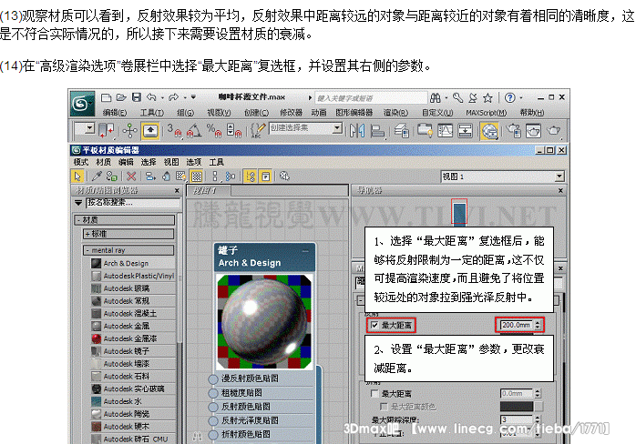Screen dimensions: 636x444
Task: Click the binoculars search icon
Action: pyautogui.click(x=436, y=97)
